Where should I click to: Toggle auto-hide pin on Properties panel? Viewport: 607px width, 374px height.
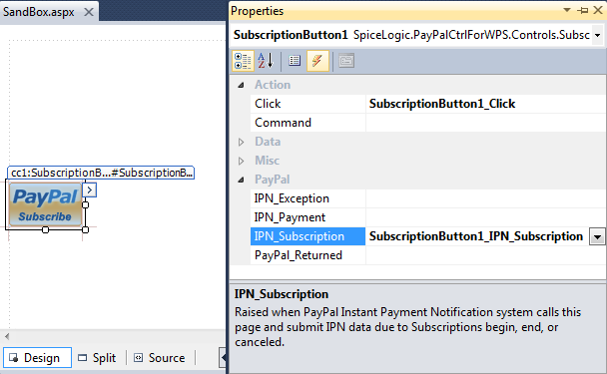point(583,10)
